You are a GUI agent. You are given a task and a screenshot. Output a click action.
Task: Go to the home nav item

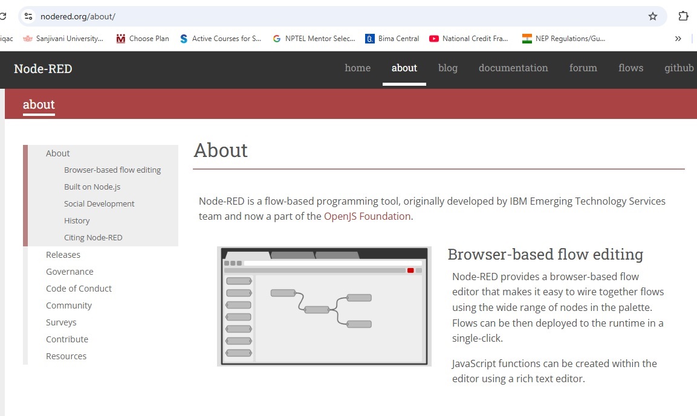pos(357,68)
